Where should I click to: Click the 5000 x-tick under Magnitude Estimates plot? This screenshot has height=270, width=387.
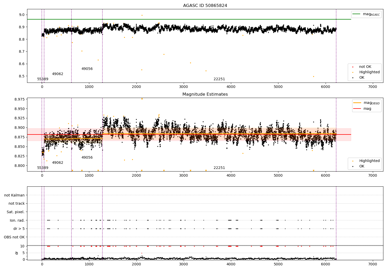click(x=278, y=175)
